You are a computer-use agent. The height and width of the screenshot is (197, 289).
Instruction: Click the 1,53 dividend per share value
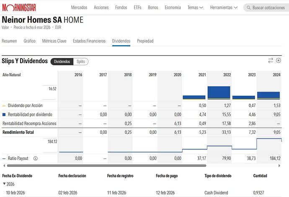[277, 105]
